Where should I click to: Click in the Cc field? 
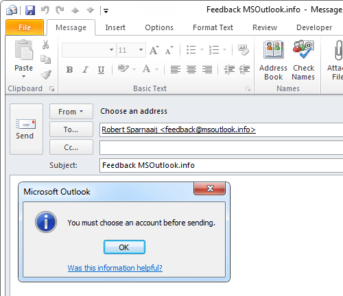click(x=222, y=147)
